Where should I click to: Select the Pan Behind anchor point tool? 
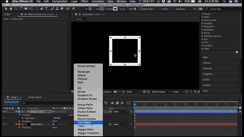pyautogui.click(x=31, y=9)
